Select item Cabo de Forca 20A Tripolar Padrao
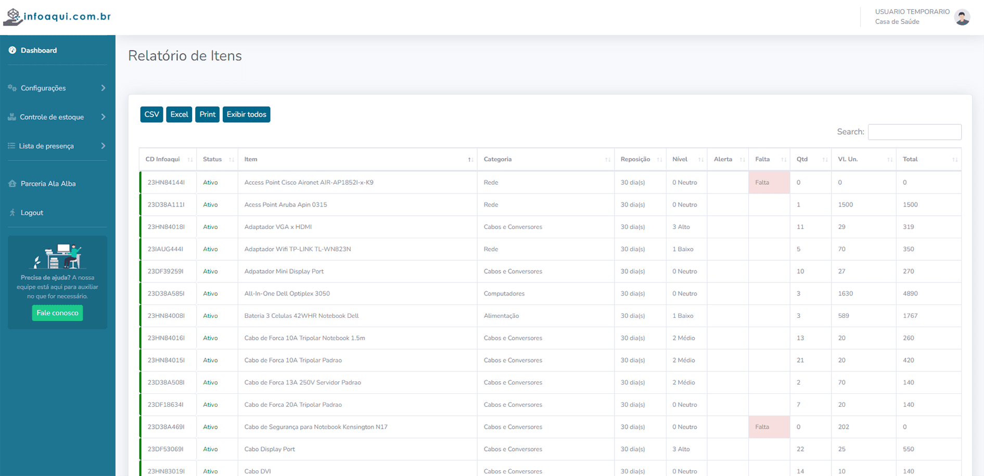The width and height of the screenshot is (984, 476). tap(293, 405)
